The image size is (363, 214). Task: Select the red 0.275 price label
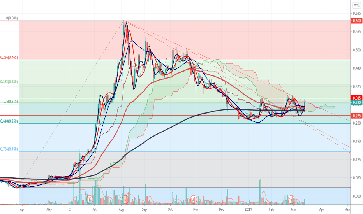click(x=356, y=116)
